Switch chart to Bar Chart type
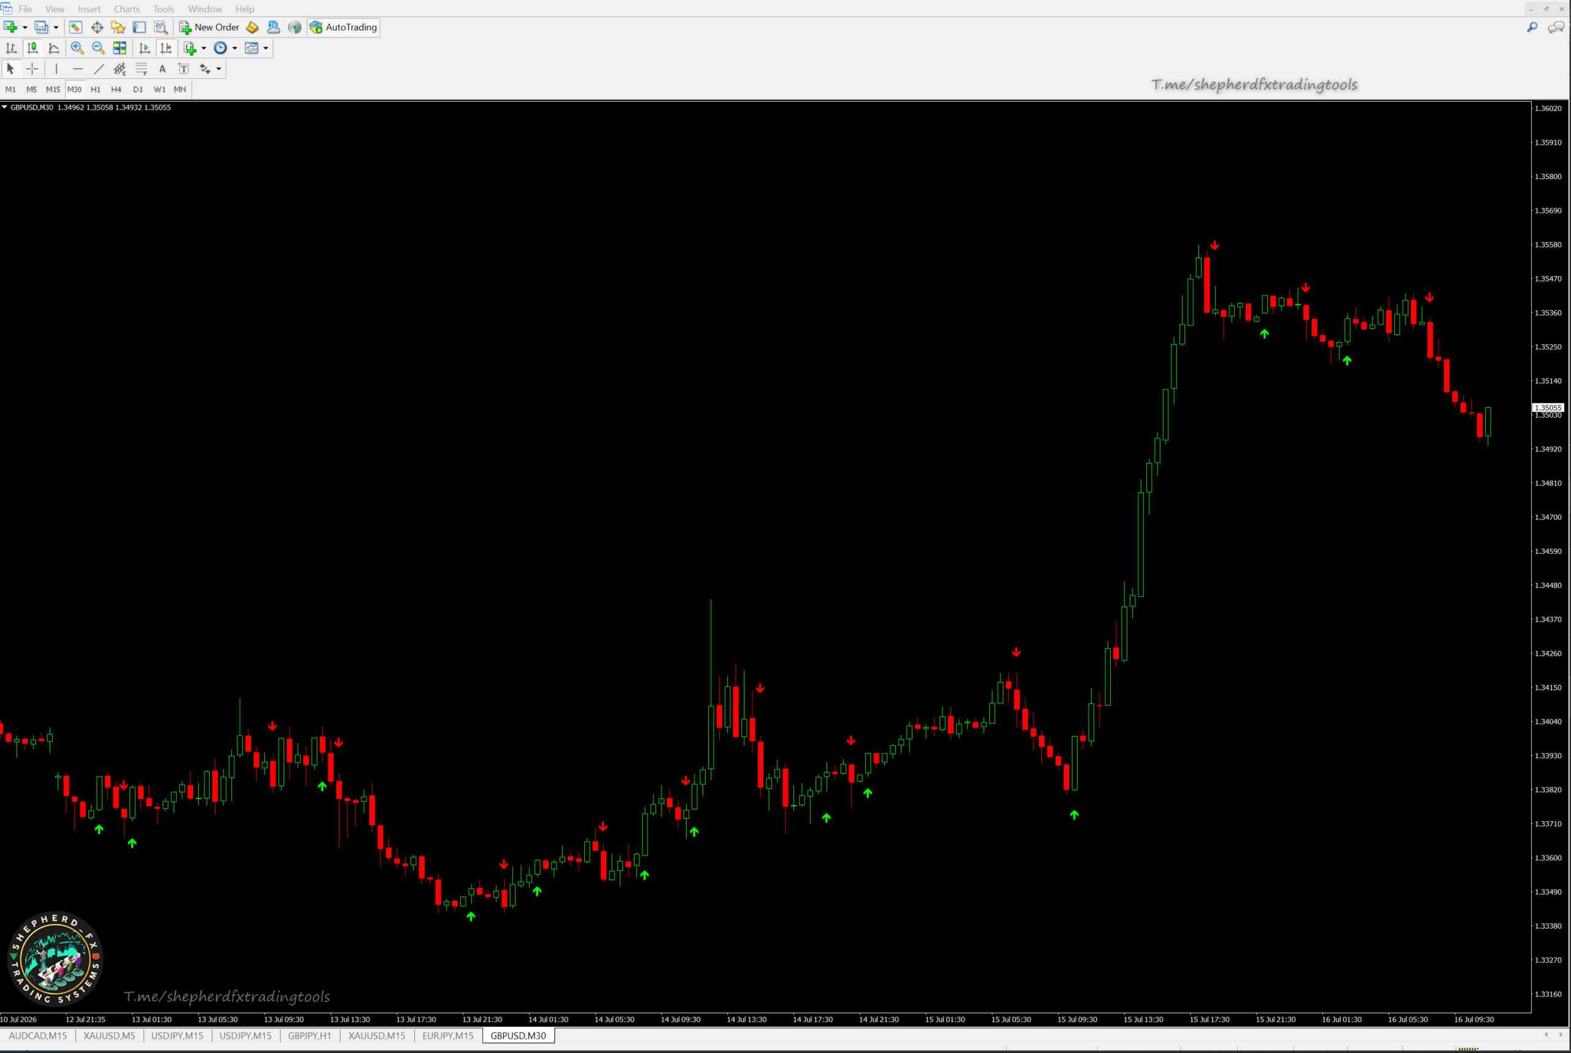 pos(12,48)
